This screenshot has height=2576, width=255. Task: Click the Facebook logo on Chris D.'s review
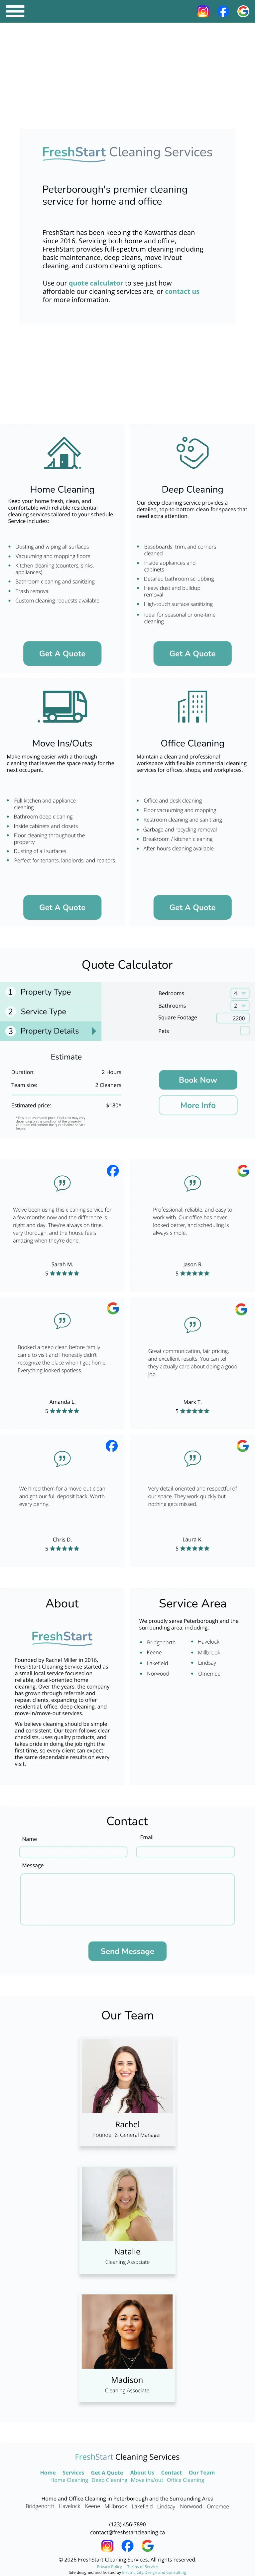111,1445
